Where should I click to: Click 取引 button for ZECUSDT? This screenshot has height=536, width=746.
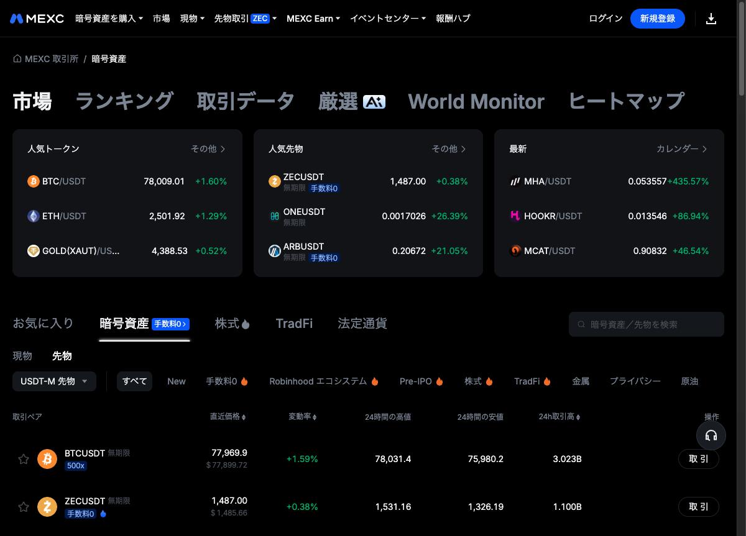[x=699, y=507]
